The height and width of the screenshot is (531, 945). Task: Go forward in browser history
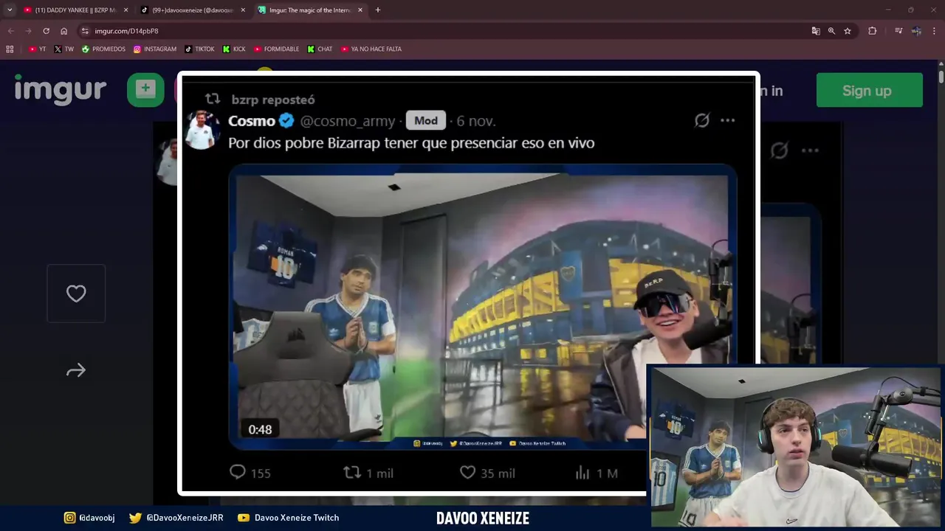[28, 31]
